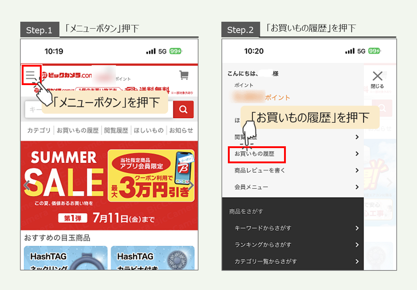This screenshot has width=417, height=290.
Task: Expand the お買いもの履歴 chevron arrow
Action: coord(357,154)
